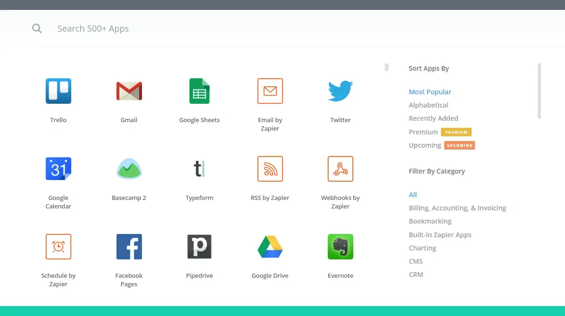Sort apps by Most Popular
The image size is (565, 316).
[x=430, y=92]
